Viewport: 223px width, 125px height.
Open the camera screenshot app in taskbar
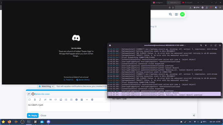click(42, 122)
